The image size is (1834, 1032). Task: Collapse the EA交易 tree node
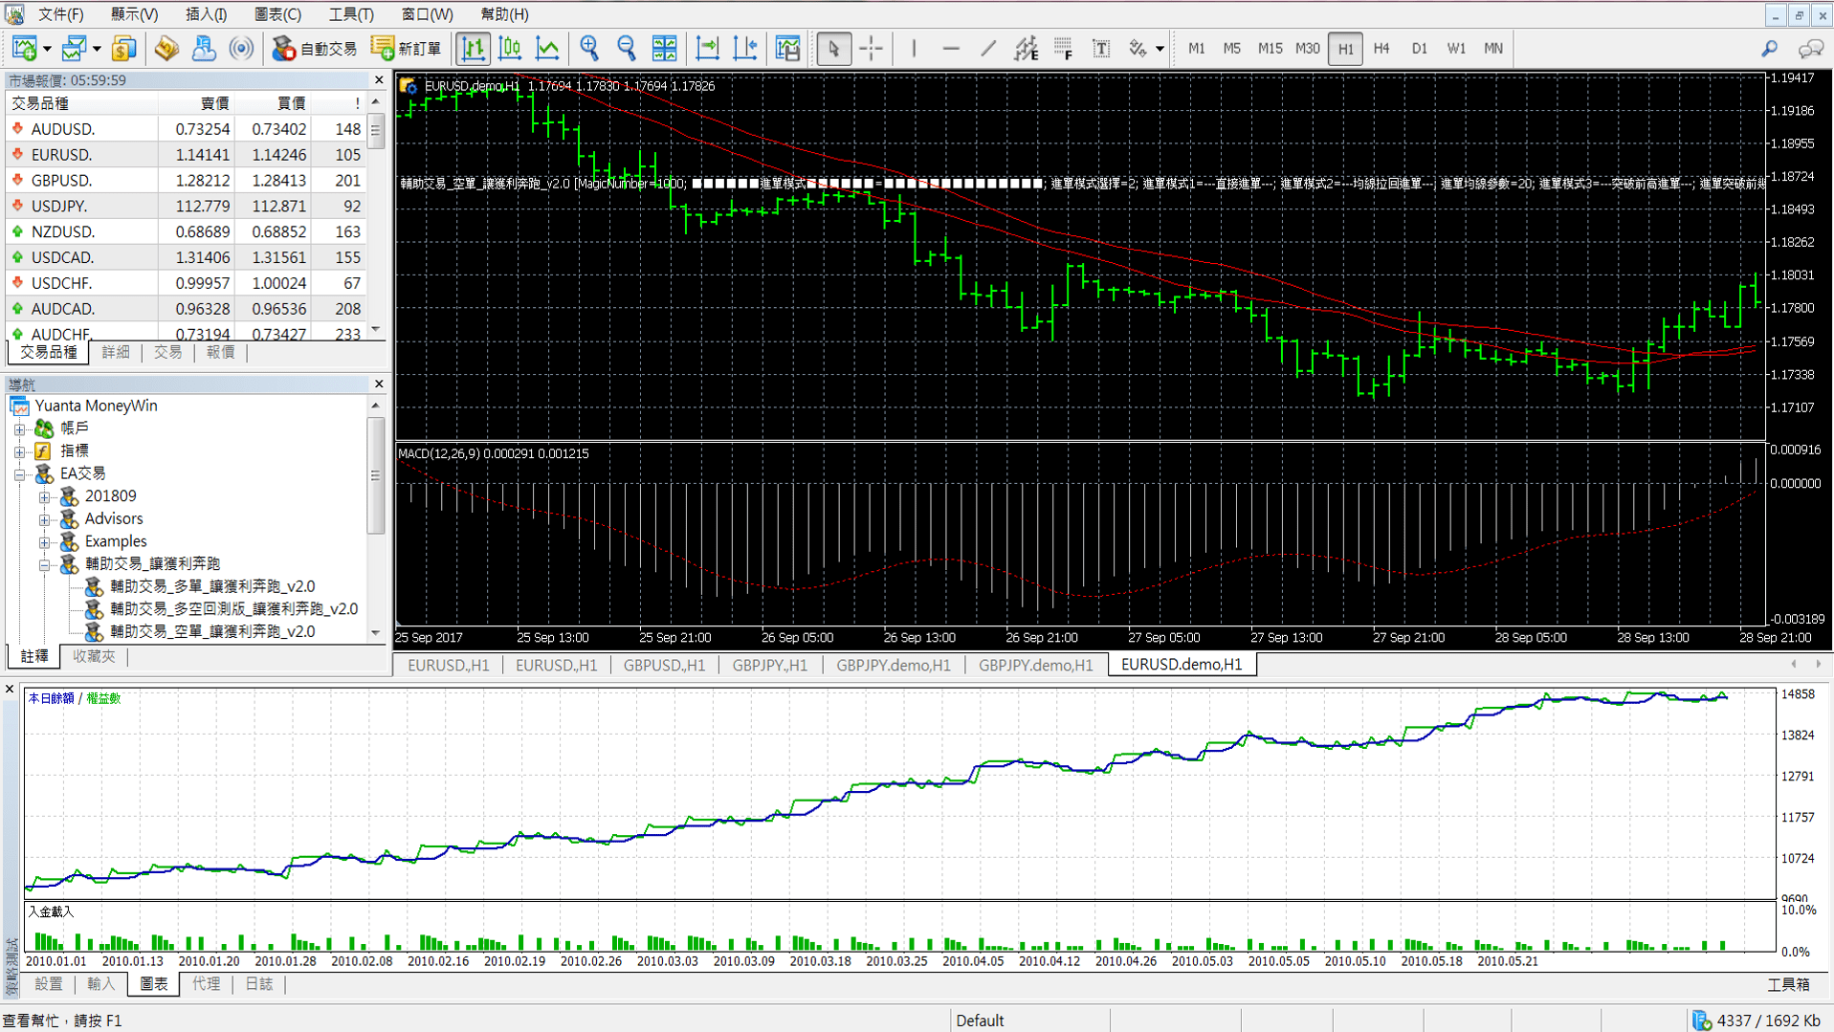(x=20, y=473)
